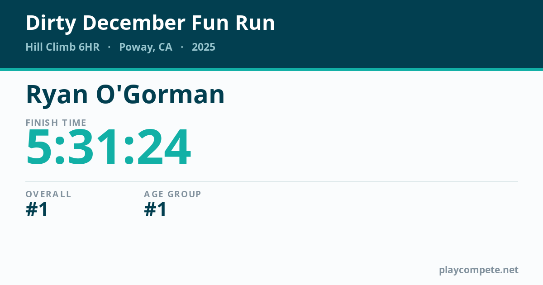Click the teal stripe under header

point(271,69)
